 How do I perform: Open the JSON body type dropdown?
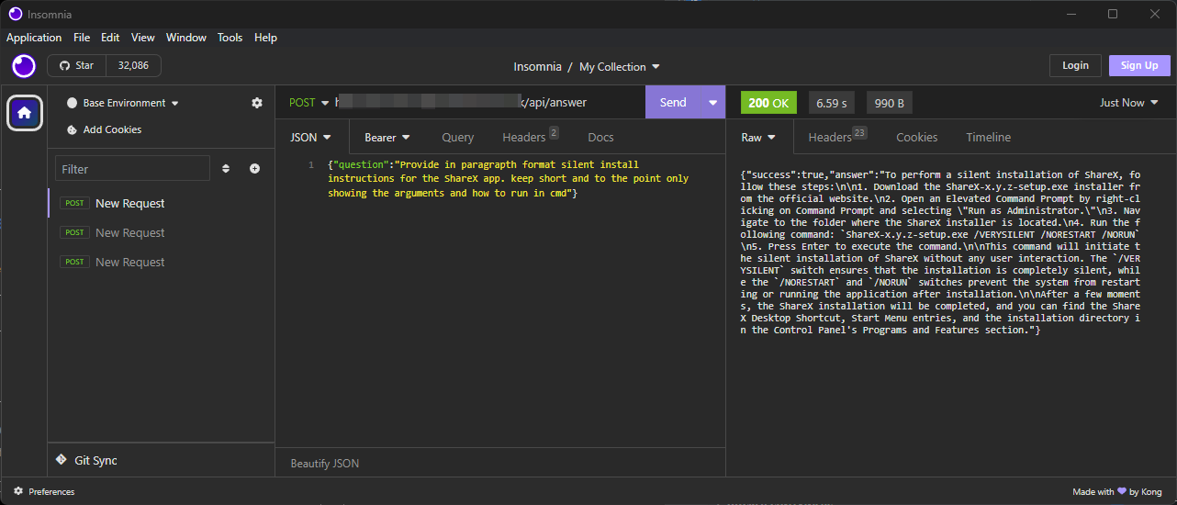[310, 137]
